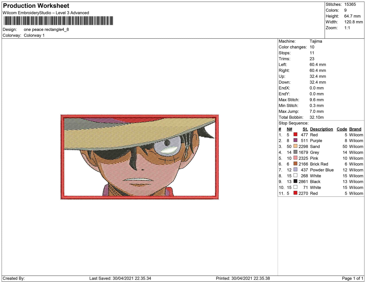
Task: Pick the Powder Blue color swatch
Action: click(x=295, y=169)
